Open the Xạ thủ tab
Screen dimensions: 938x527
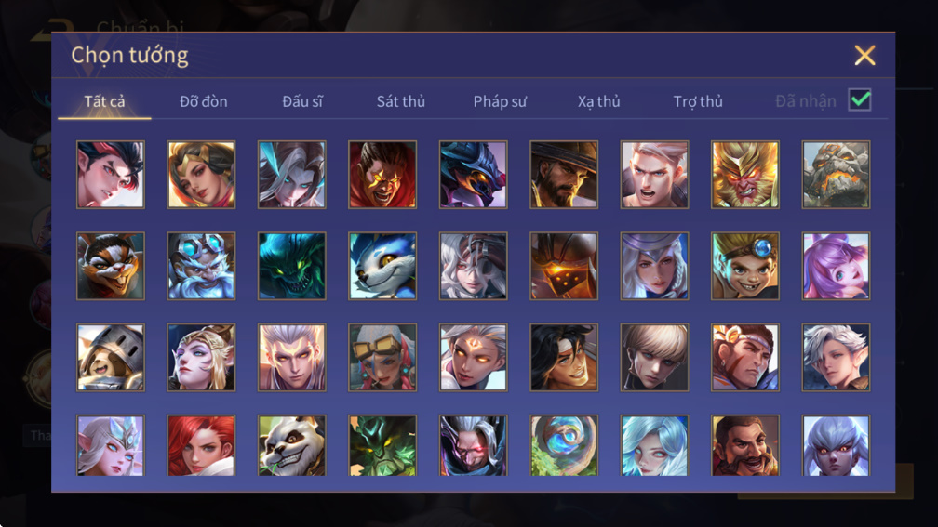click(x=599, y=101)
